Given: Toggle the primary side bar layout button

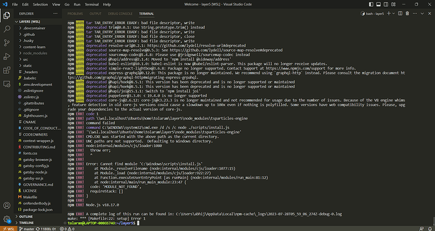Looking at the screenshot, I should [371, 4].
